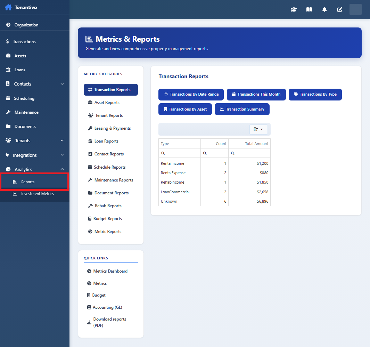Open the user avatar in top bar
370x347 pixels.
[x=355, y=9]
